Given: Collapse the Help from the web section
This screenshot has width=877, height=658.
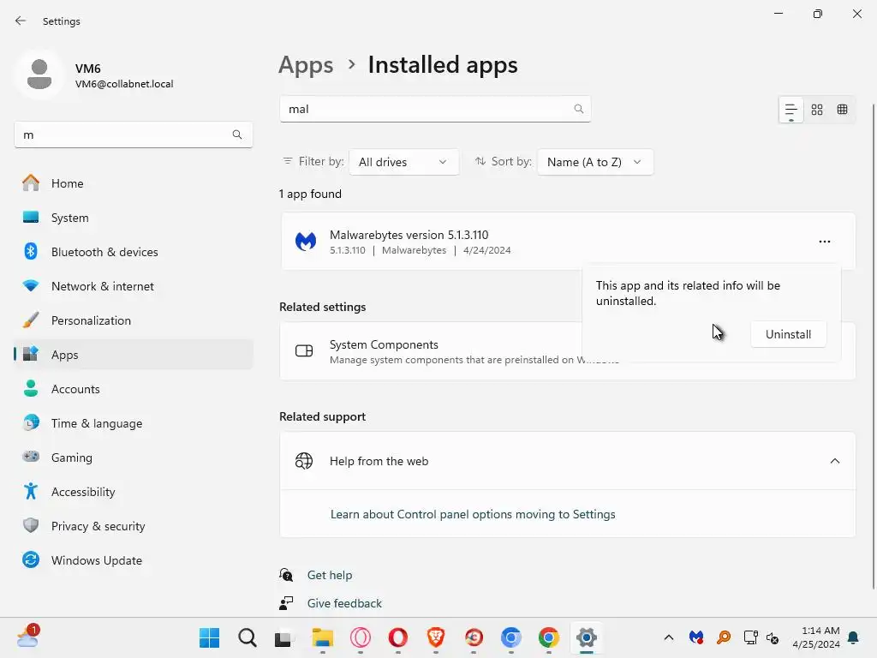Looking at the screenshot, I should [x=835, y=461].
